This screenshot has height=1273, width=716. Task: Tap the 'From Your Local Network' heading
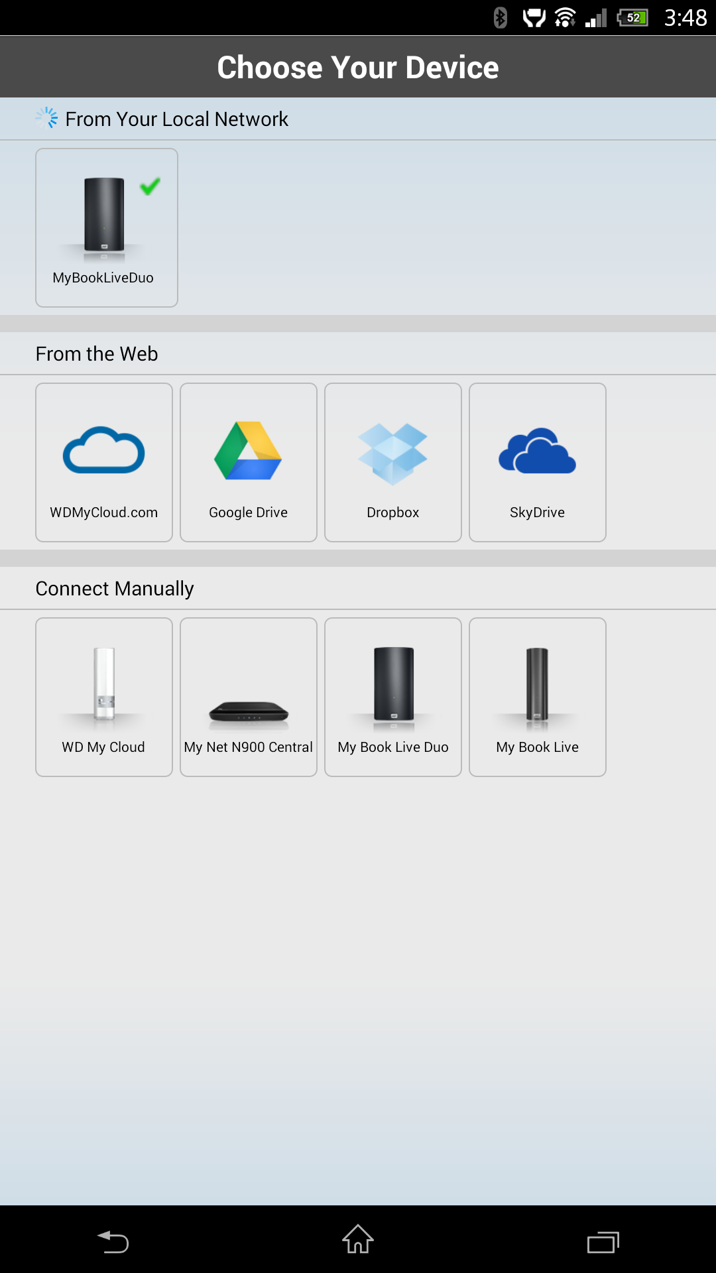[x=177, y=119]
